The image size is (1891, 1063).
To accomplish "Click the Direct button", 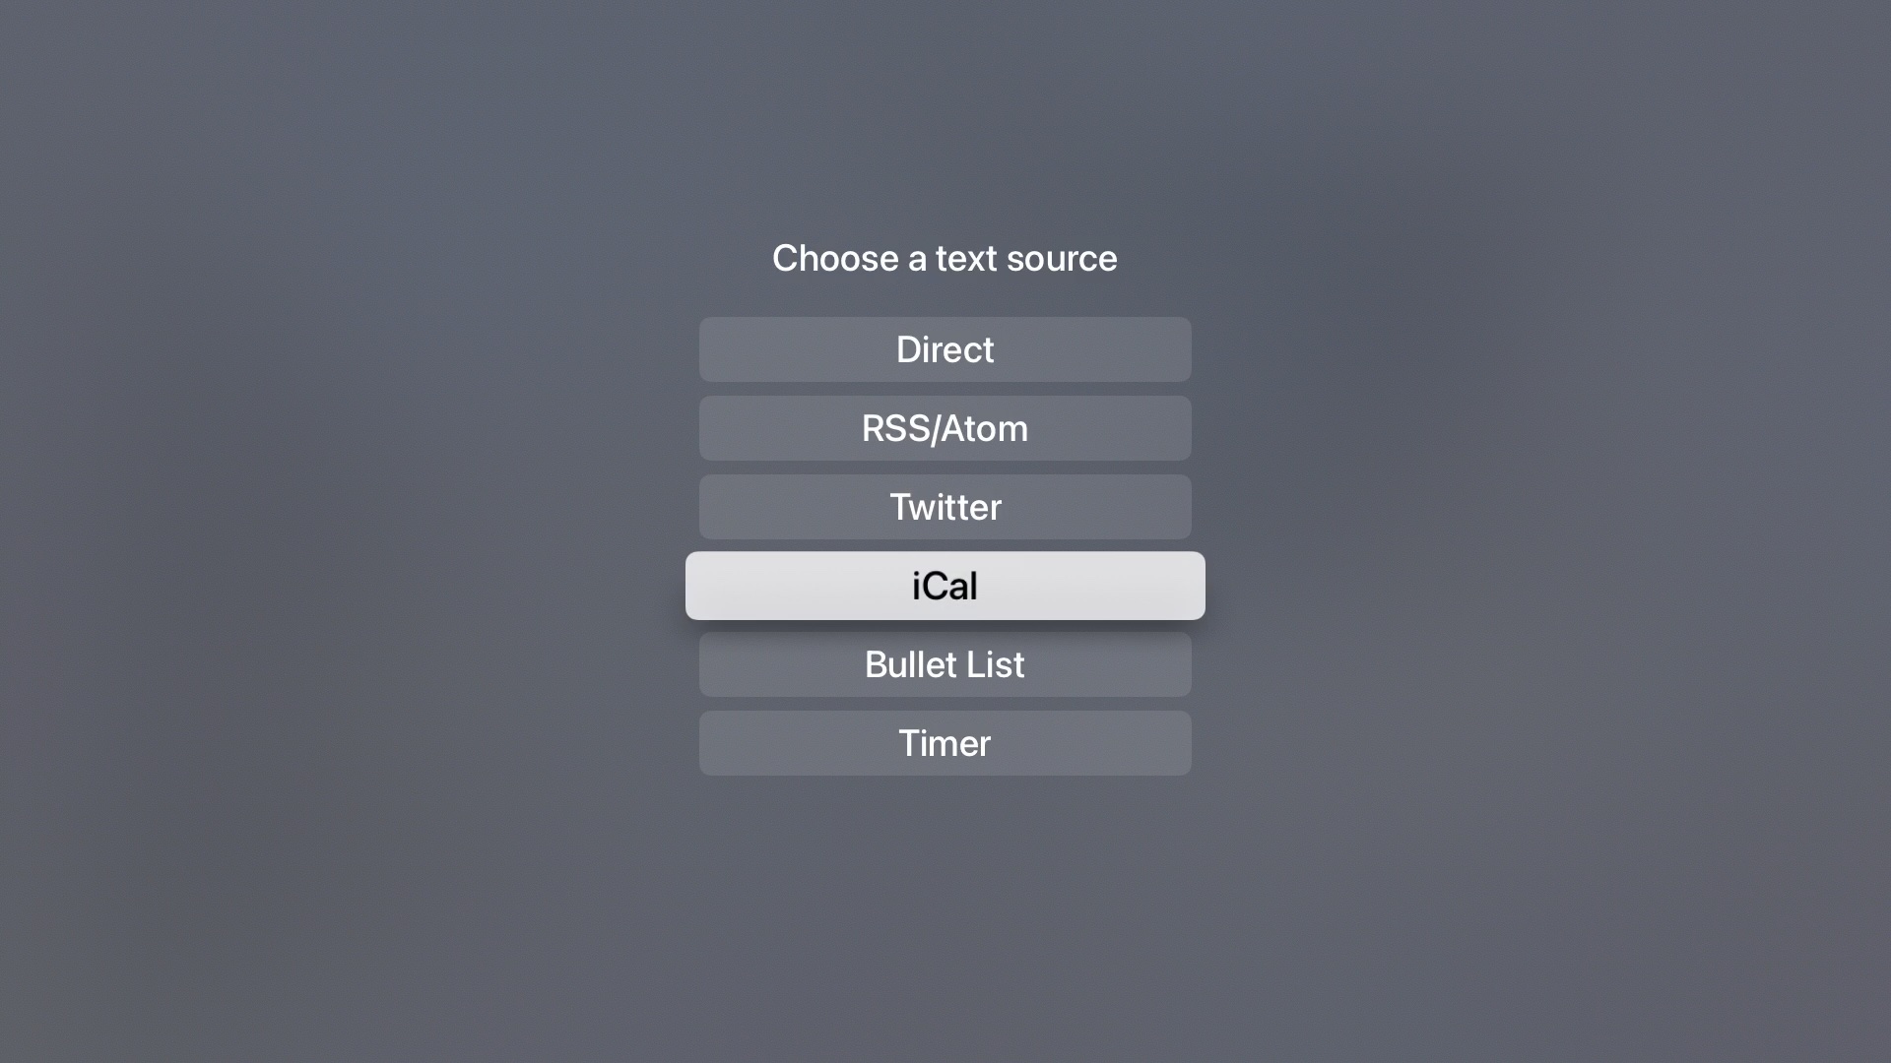I will pos(945,349).
